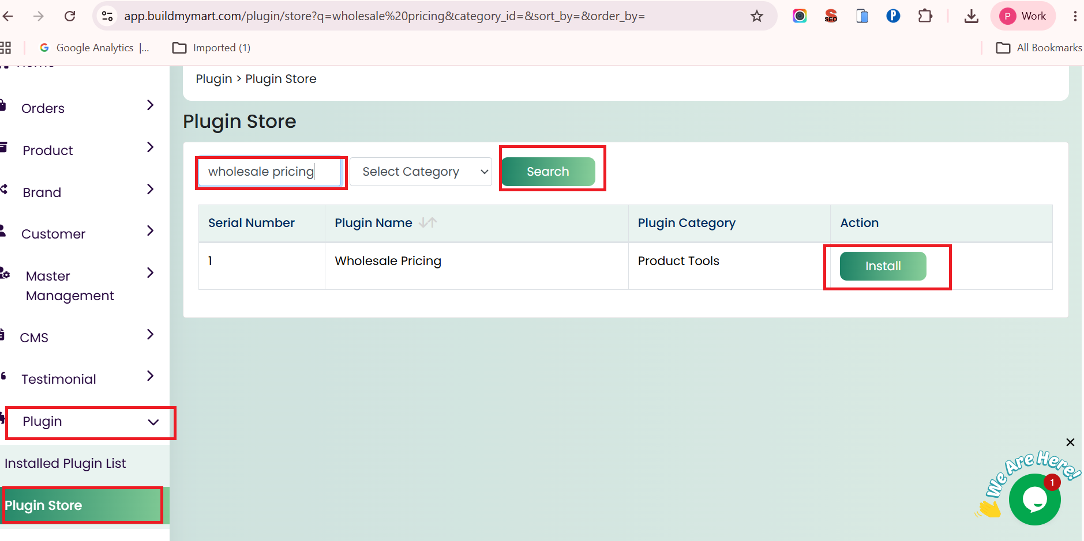The width and height of the screenshot is (1084, 541).
Task: Click the green Search button
Action: point(548,172)
